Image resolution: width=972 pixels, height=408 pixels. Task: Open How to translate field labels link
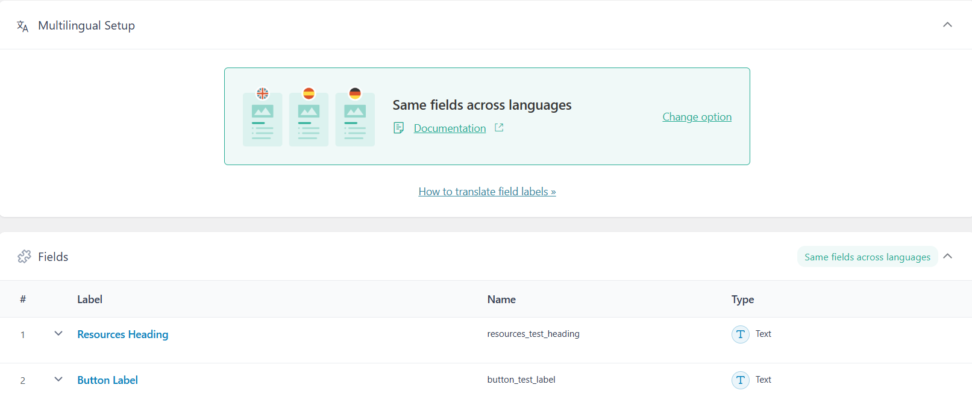click(x=487, y=192)
